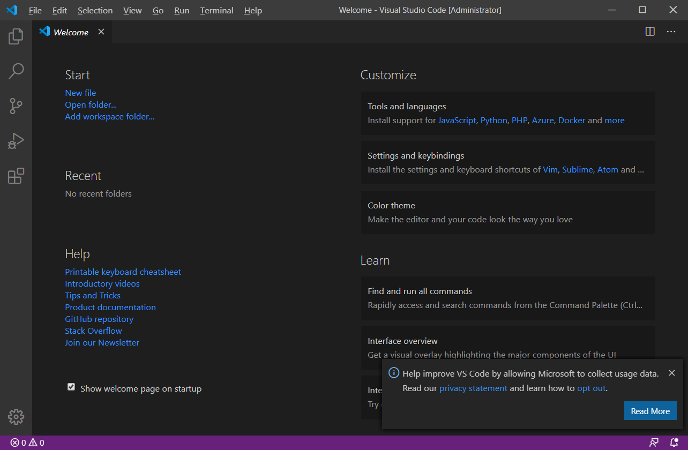This screenshot has width=688, height=450.
Task: Uncheck Show welcome page on startup
Action: tap(71, 387)
